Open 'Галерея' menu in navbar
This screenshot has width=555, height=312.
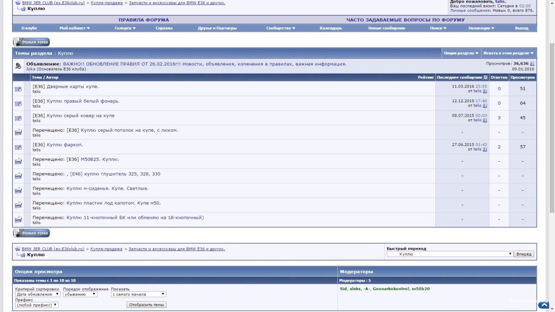(125, 28)
